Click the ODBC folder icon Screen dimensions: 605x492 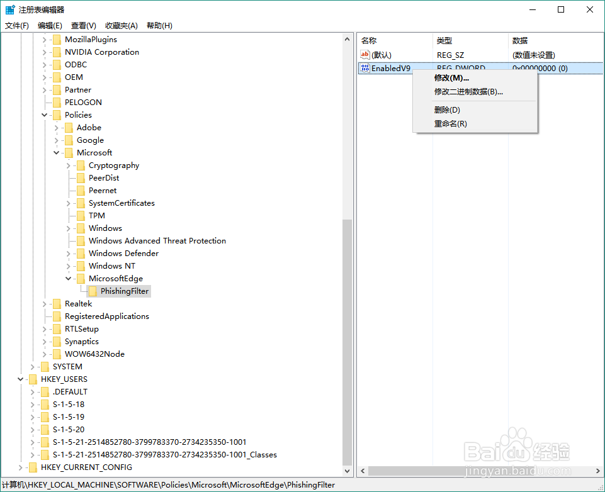tap(57, 64)
